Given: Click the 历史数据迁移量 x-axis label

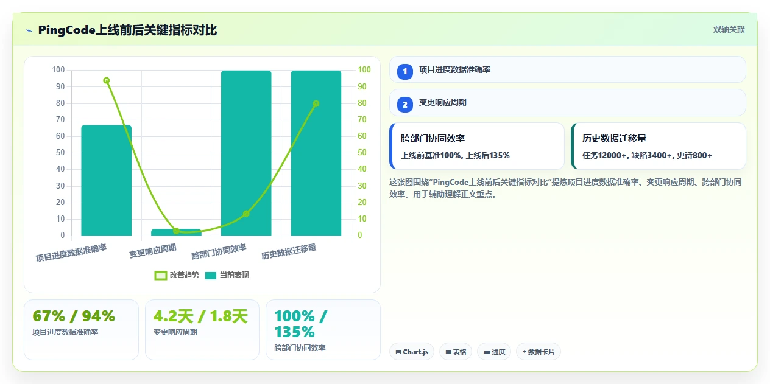Looking at the screenshot, I should click(289, 251).
